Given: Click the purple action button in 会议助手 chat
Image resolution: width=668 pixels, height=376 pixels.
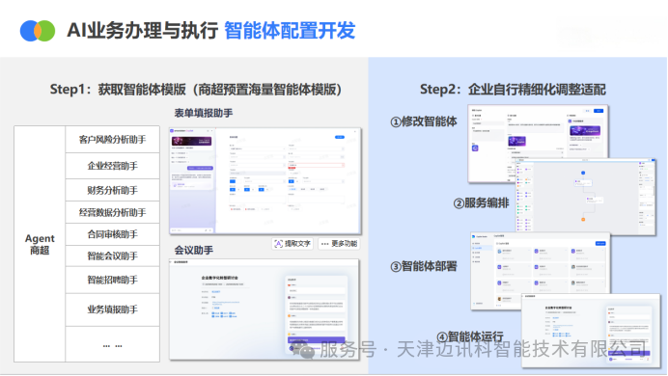Looking at the screenshot, I should 316,340.
